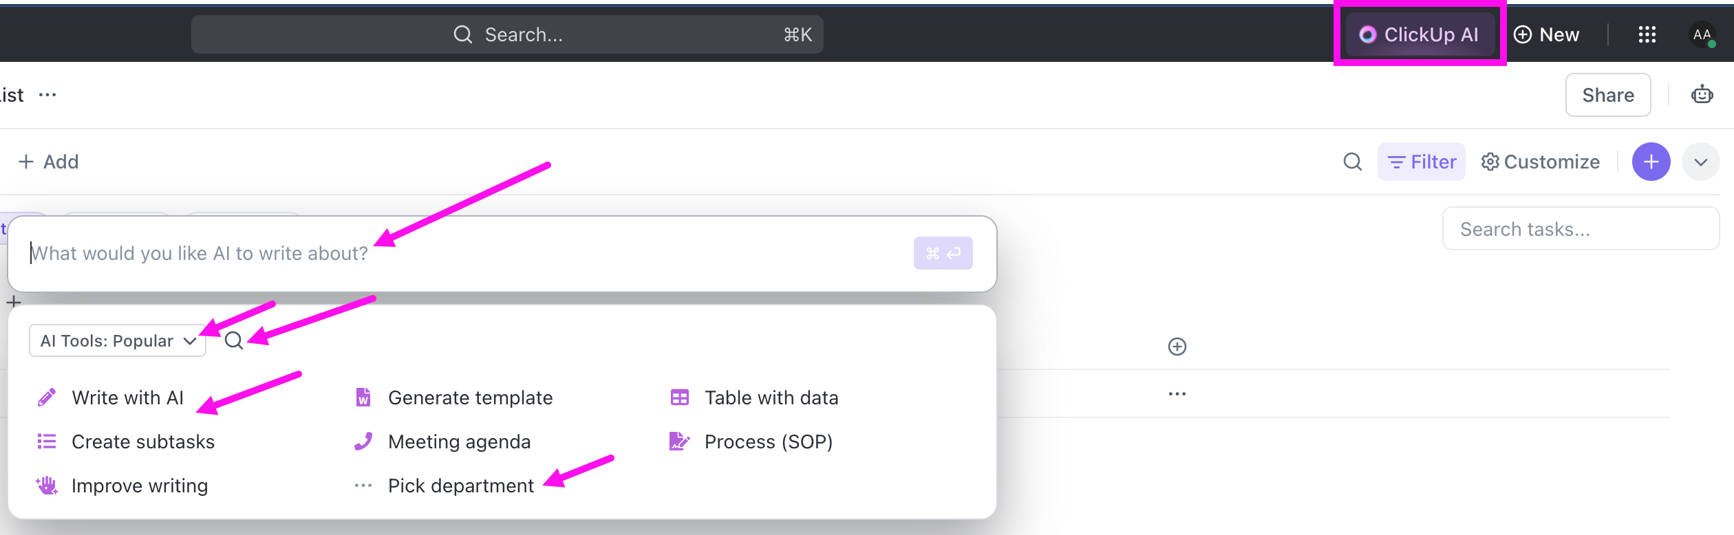This screenshot has width=1734, height=535.
Task: Open ClickUp AI from the top bar
Action: pos(1420,34)
